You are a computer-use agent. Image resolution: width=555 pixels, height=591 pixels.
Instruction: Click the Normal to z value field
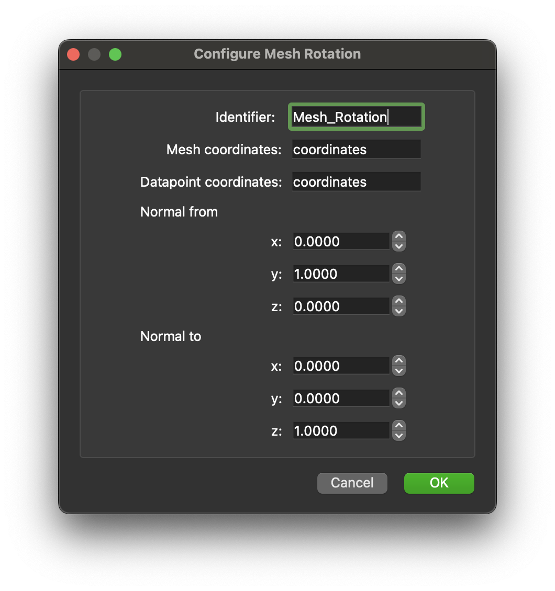pos(341,430)
